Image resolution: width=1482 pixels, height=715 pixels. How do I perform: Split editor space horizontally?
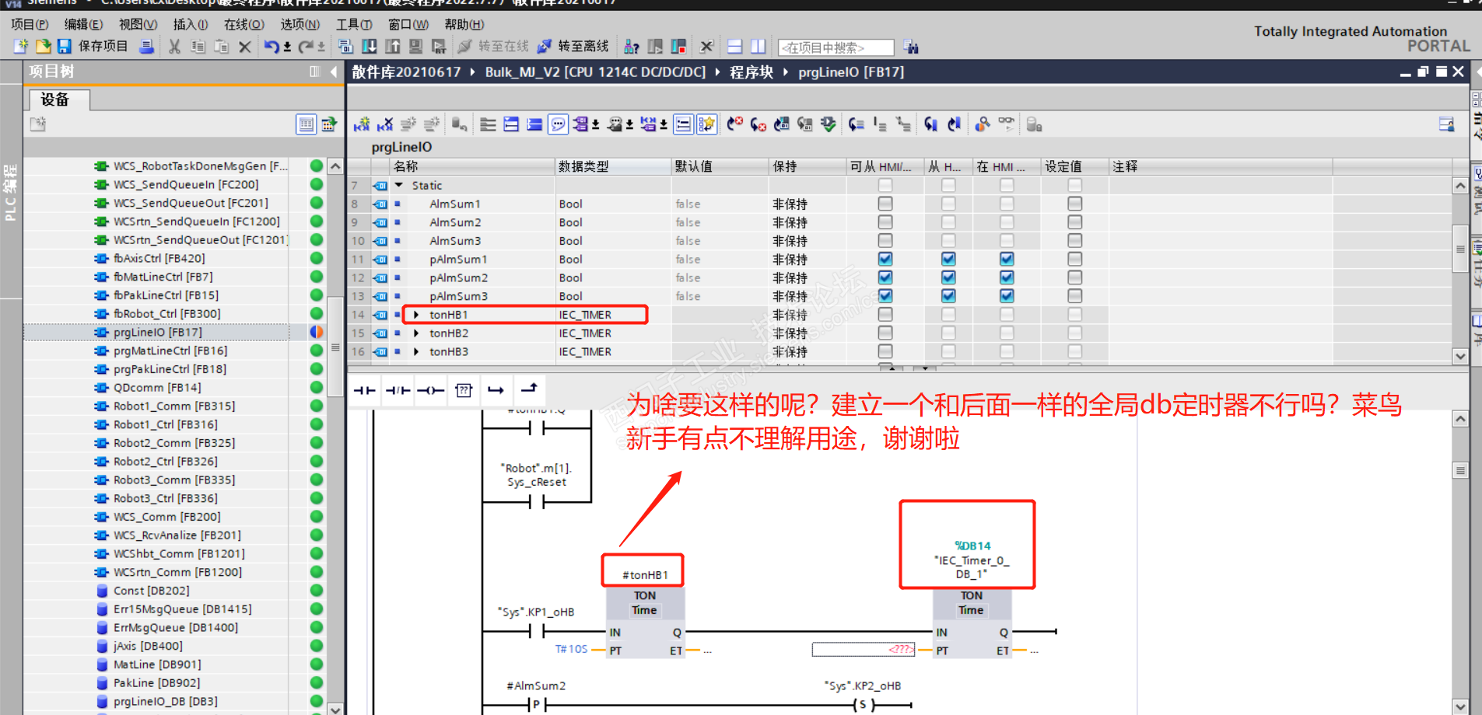click(734, 47)
